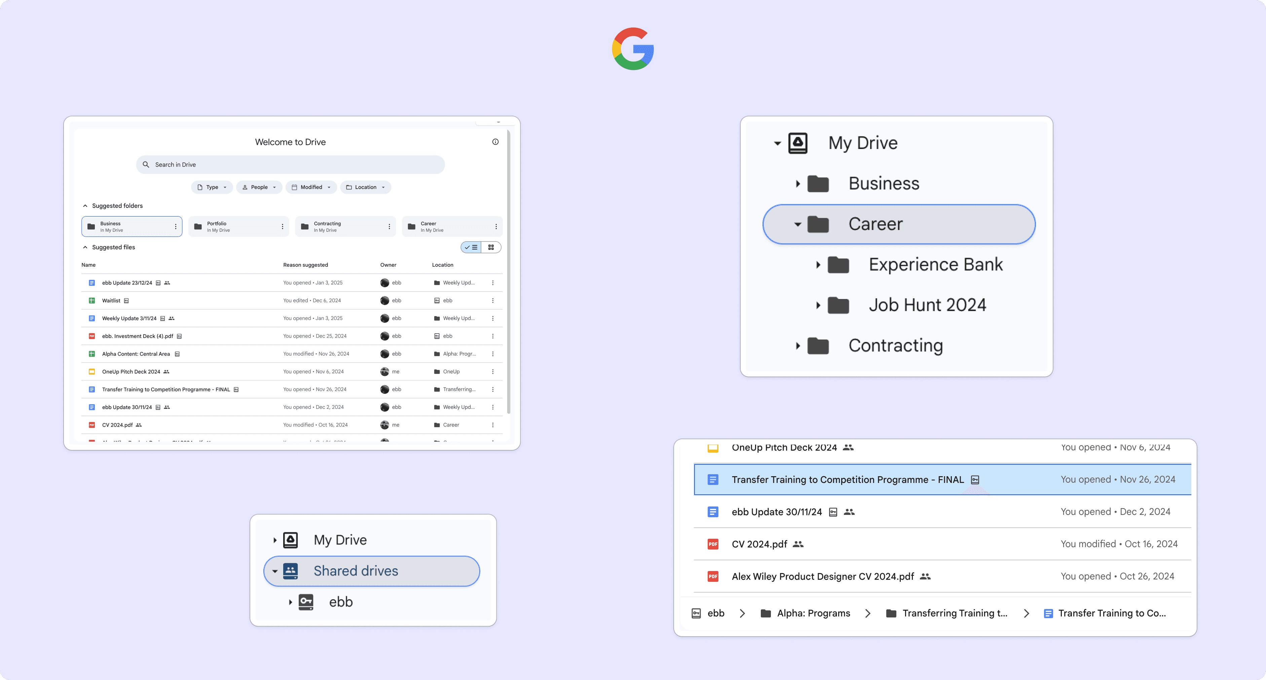This screenshot has height=680, width=1266.
Task: Open the Type filter dropdown
Action: click(212, 187)
